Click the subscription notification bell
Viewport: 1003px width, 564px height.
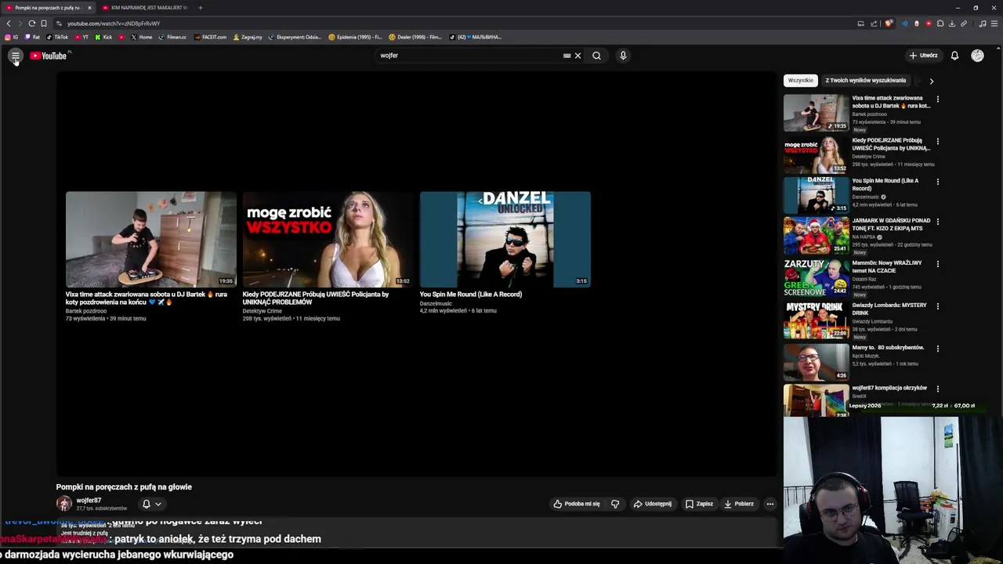tap(146, 504)
